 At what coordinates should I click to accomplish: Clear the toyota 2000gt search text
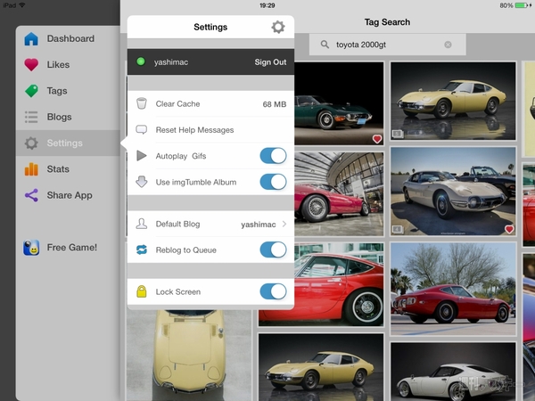click(x=448, y=45)
